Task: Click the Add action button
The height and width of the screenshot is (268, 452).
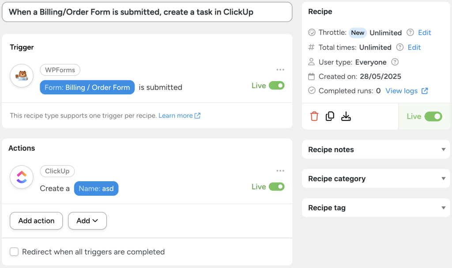Action: [x=36, y=220]
